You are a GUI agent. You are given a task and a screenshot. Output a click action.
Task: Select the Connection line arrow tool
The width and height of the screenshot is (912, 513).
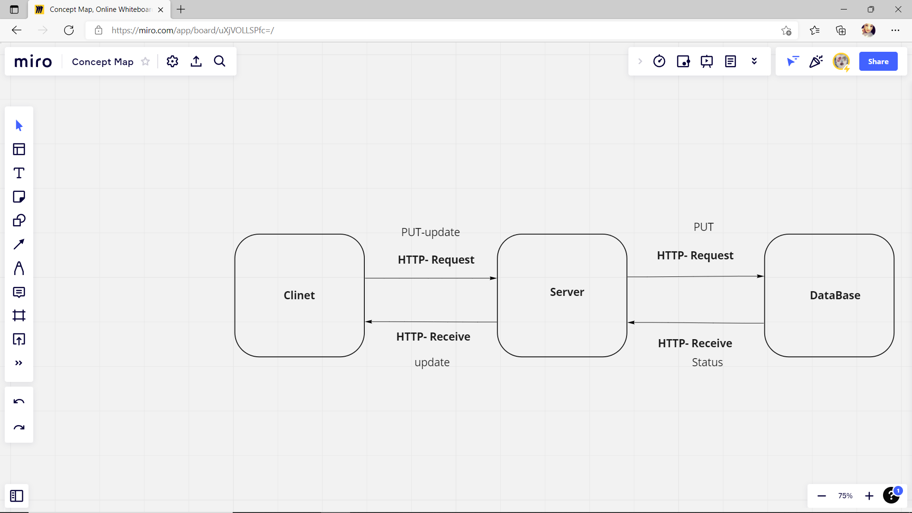click(19, 244)
